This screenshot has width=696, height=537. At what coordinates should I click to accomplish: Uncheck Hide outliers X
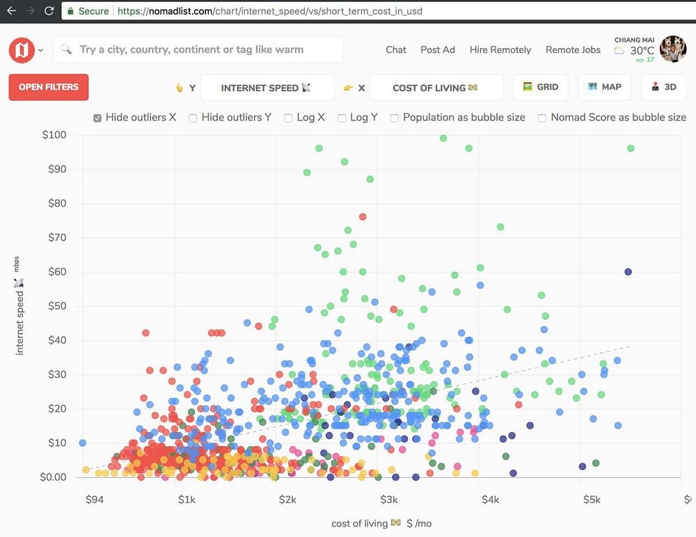(x=97, y=118)
